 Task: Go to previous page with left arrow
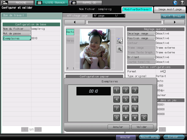(75, 22)
